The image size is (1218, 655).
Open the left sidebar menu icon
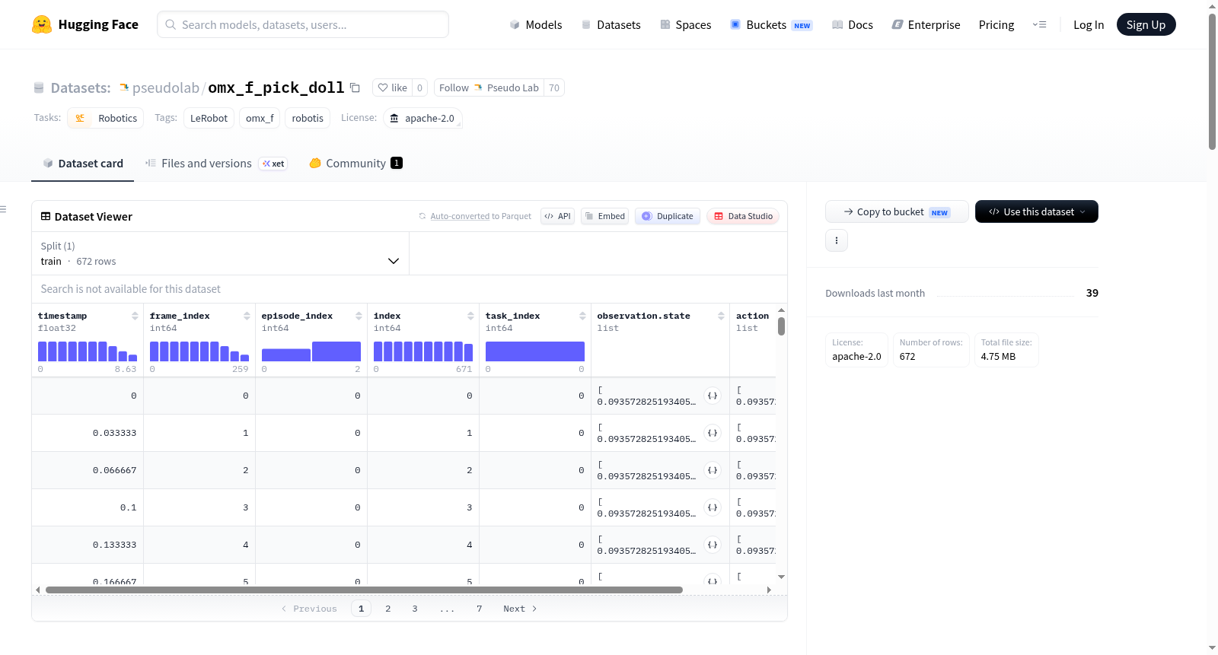point(3,209)
